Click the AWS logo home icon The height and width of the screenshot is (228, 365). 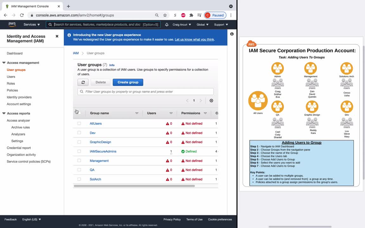click(x=12, y=24)
